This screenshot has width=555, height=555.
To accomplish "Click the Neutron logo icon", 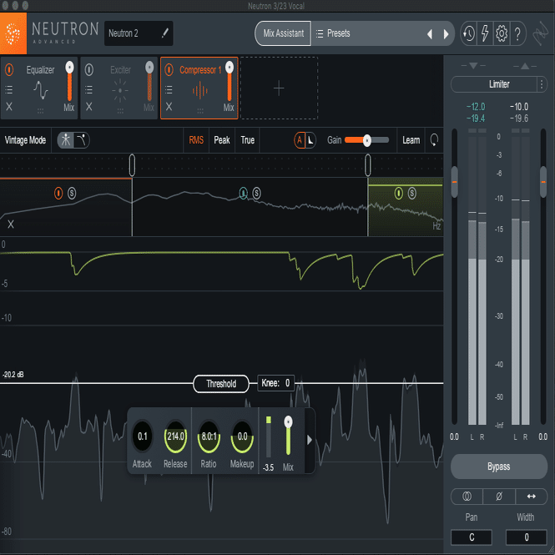I will pos(13,33).
